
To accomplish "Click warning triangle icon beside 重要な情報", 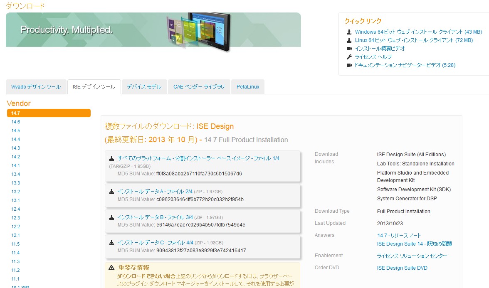I will click(111, 267).
